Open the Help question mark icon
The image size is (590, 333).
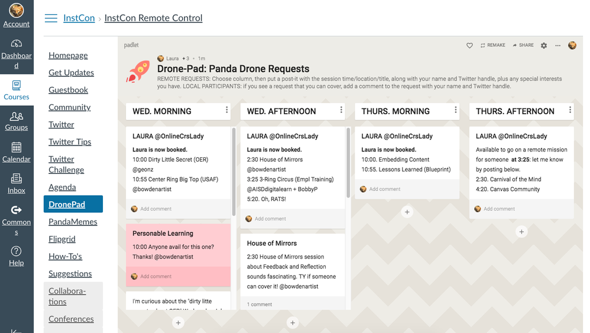click(16, 251)
